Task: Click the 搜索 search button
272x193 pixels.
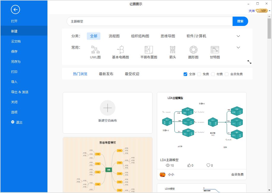Action: pos(240,21)
